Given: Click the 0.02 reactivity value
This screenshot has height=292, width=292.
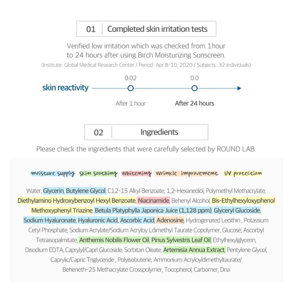Looking at the screenshot, I should pos(131,78).
